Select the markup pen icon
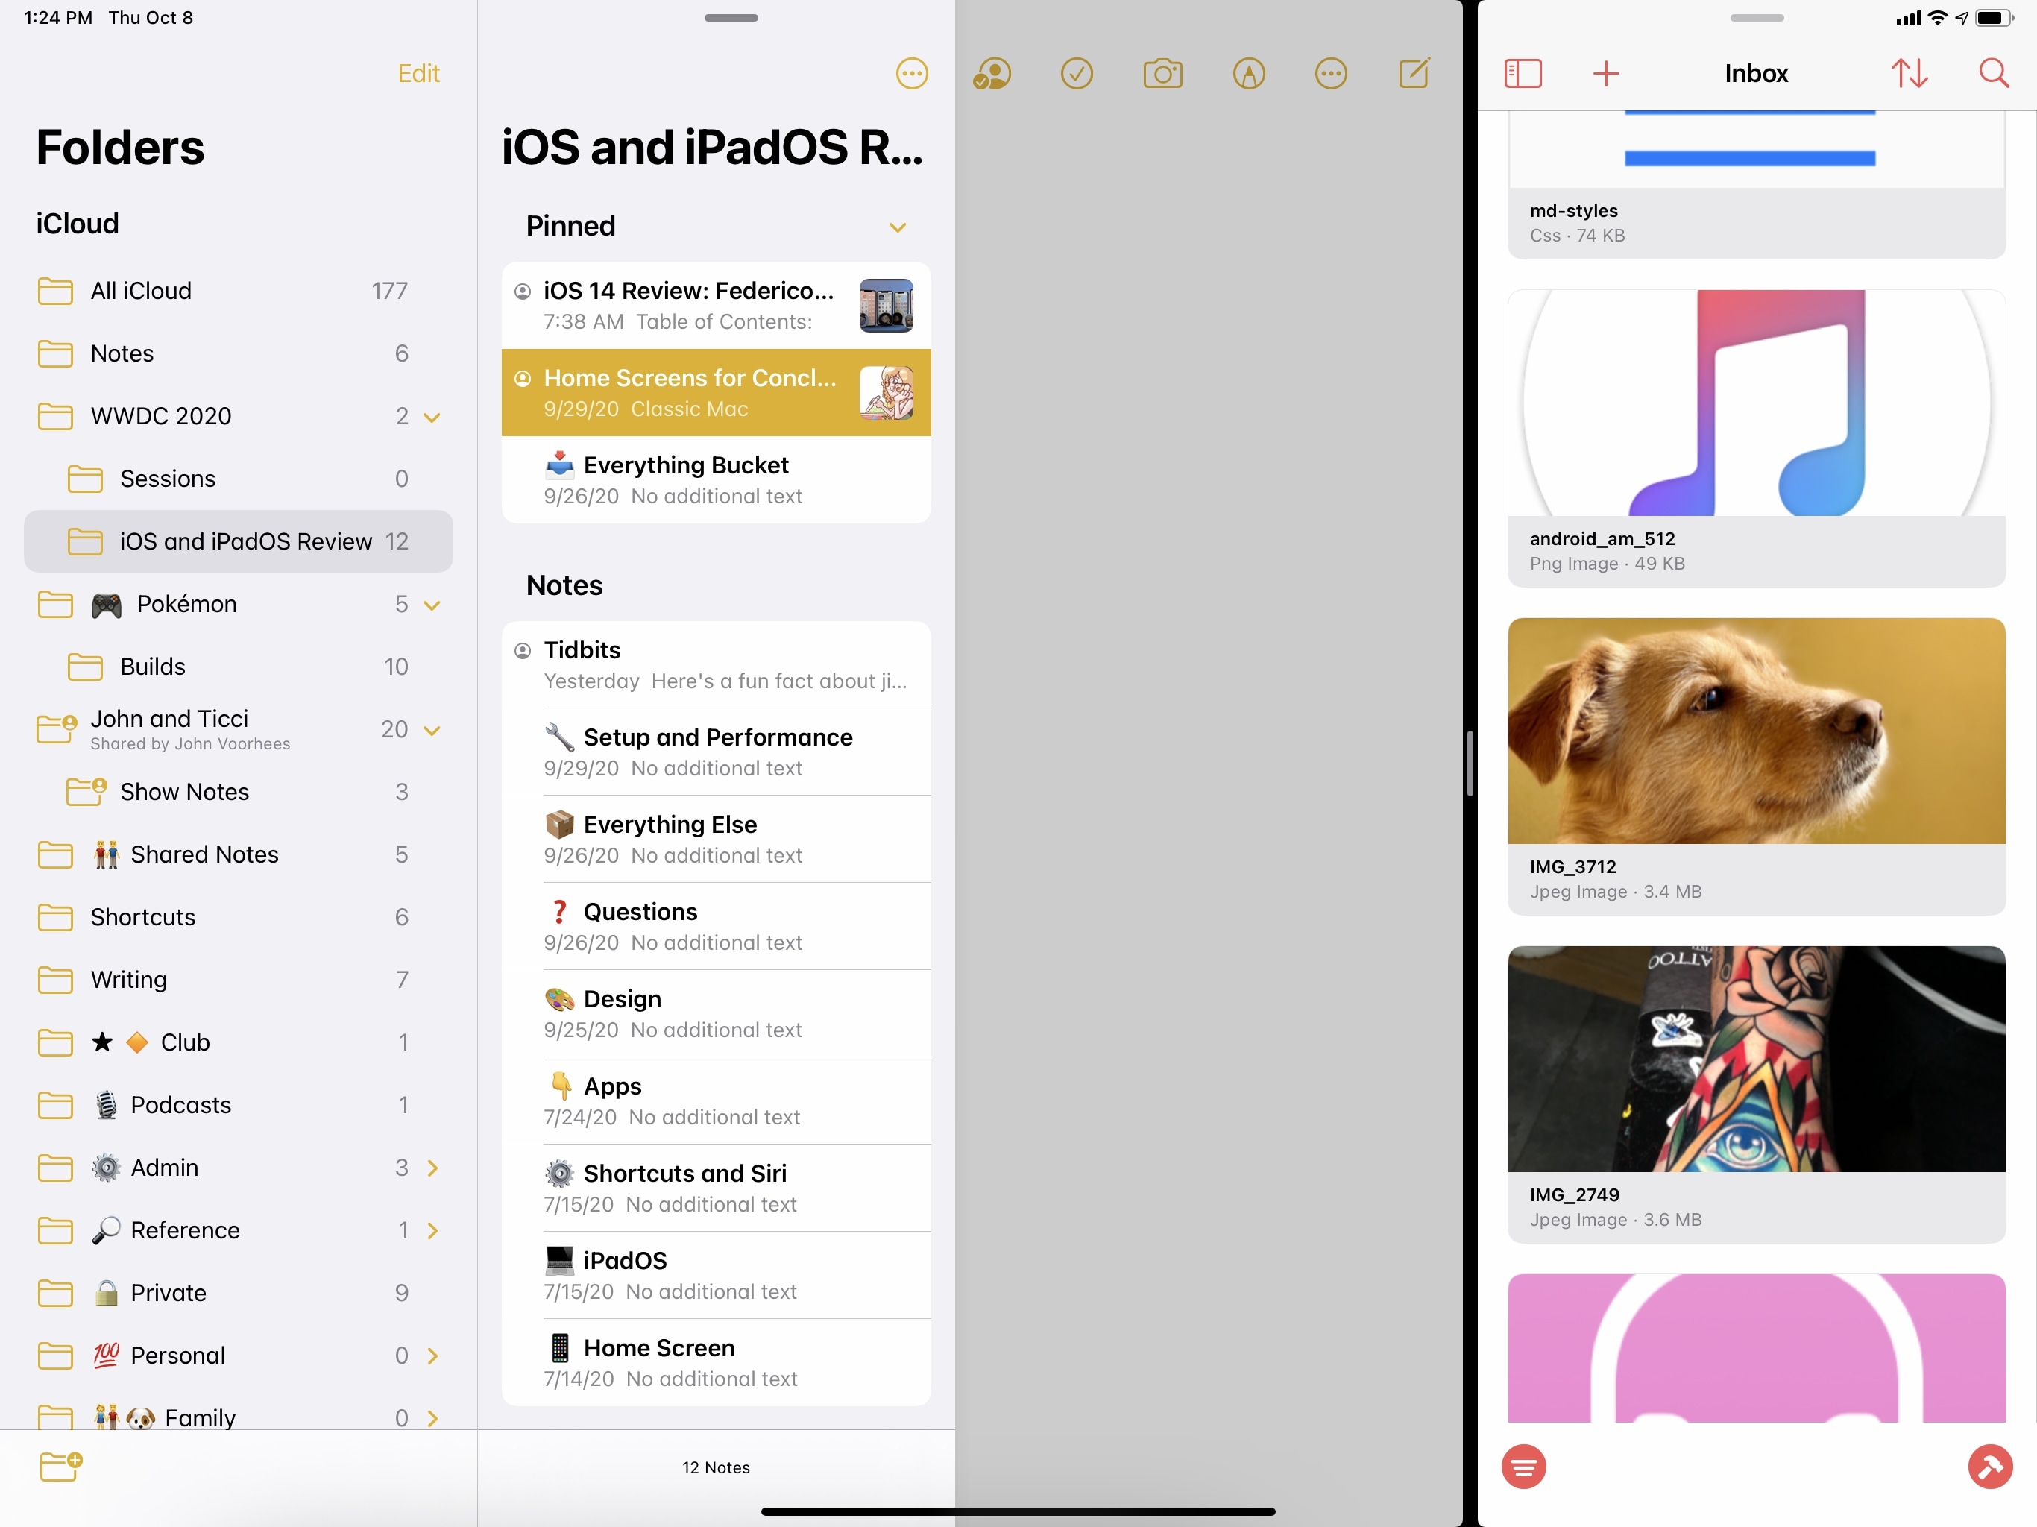 point(1249,74)
